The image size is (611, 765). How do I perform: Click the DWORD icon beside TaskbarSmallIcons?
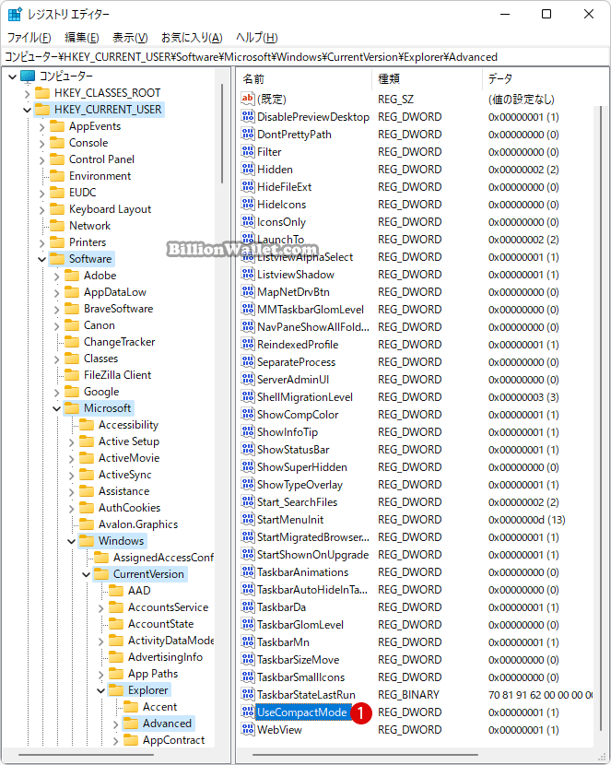coord(248,677)
